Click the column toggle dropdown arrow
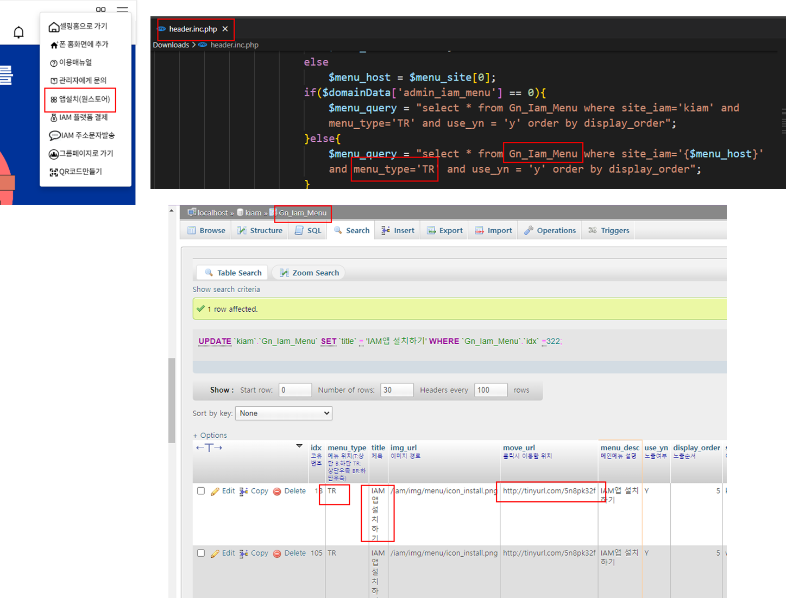 (299, 446)
